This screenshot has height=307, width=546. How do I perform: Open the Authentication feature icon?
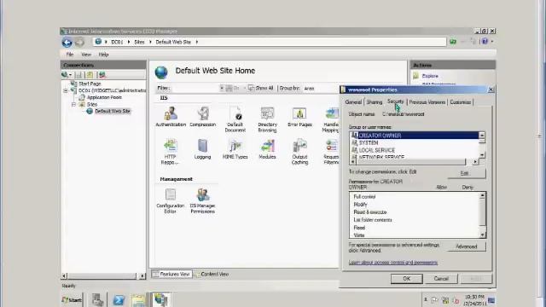click(171, 117)
